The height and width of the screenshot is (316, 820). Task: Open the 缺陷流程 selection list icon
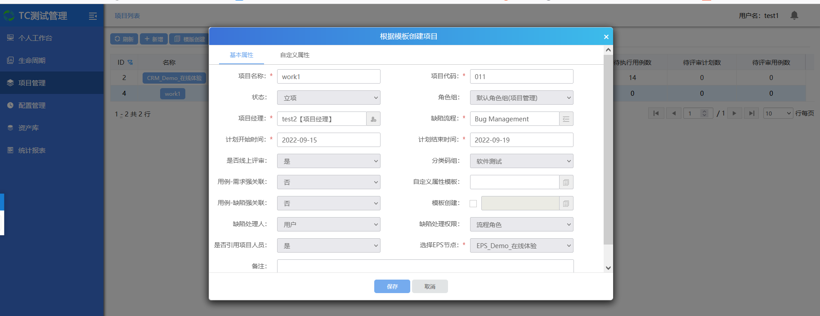tap(566, 119)
